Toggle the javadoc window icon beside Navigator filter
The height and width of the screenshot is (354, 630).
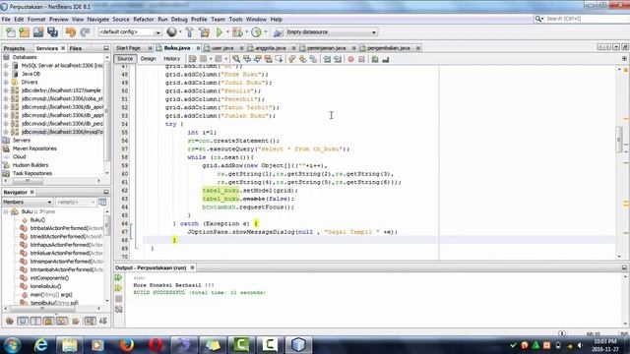click(x=102, y=202)
